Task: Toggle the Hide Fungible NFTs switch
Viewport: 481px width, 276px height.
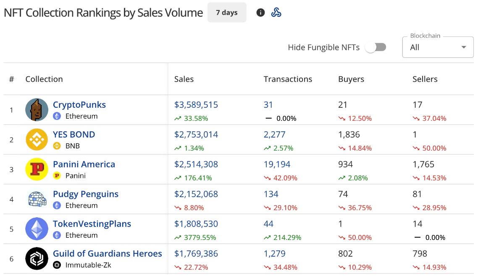Action: (x=375, y=47)
